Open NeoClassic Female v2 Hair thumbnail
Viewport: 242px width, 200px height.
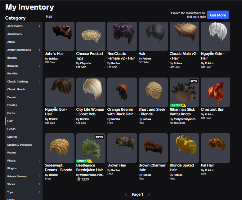coord(122,36)
